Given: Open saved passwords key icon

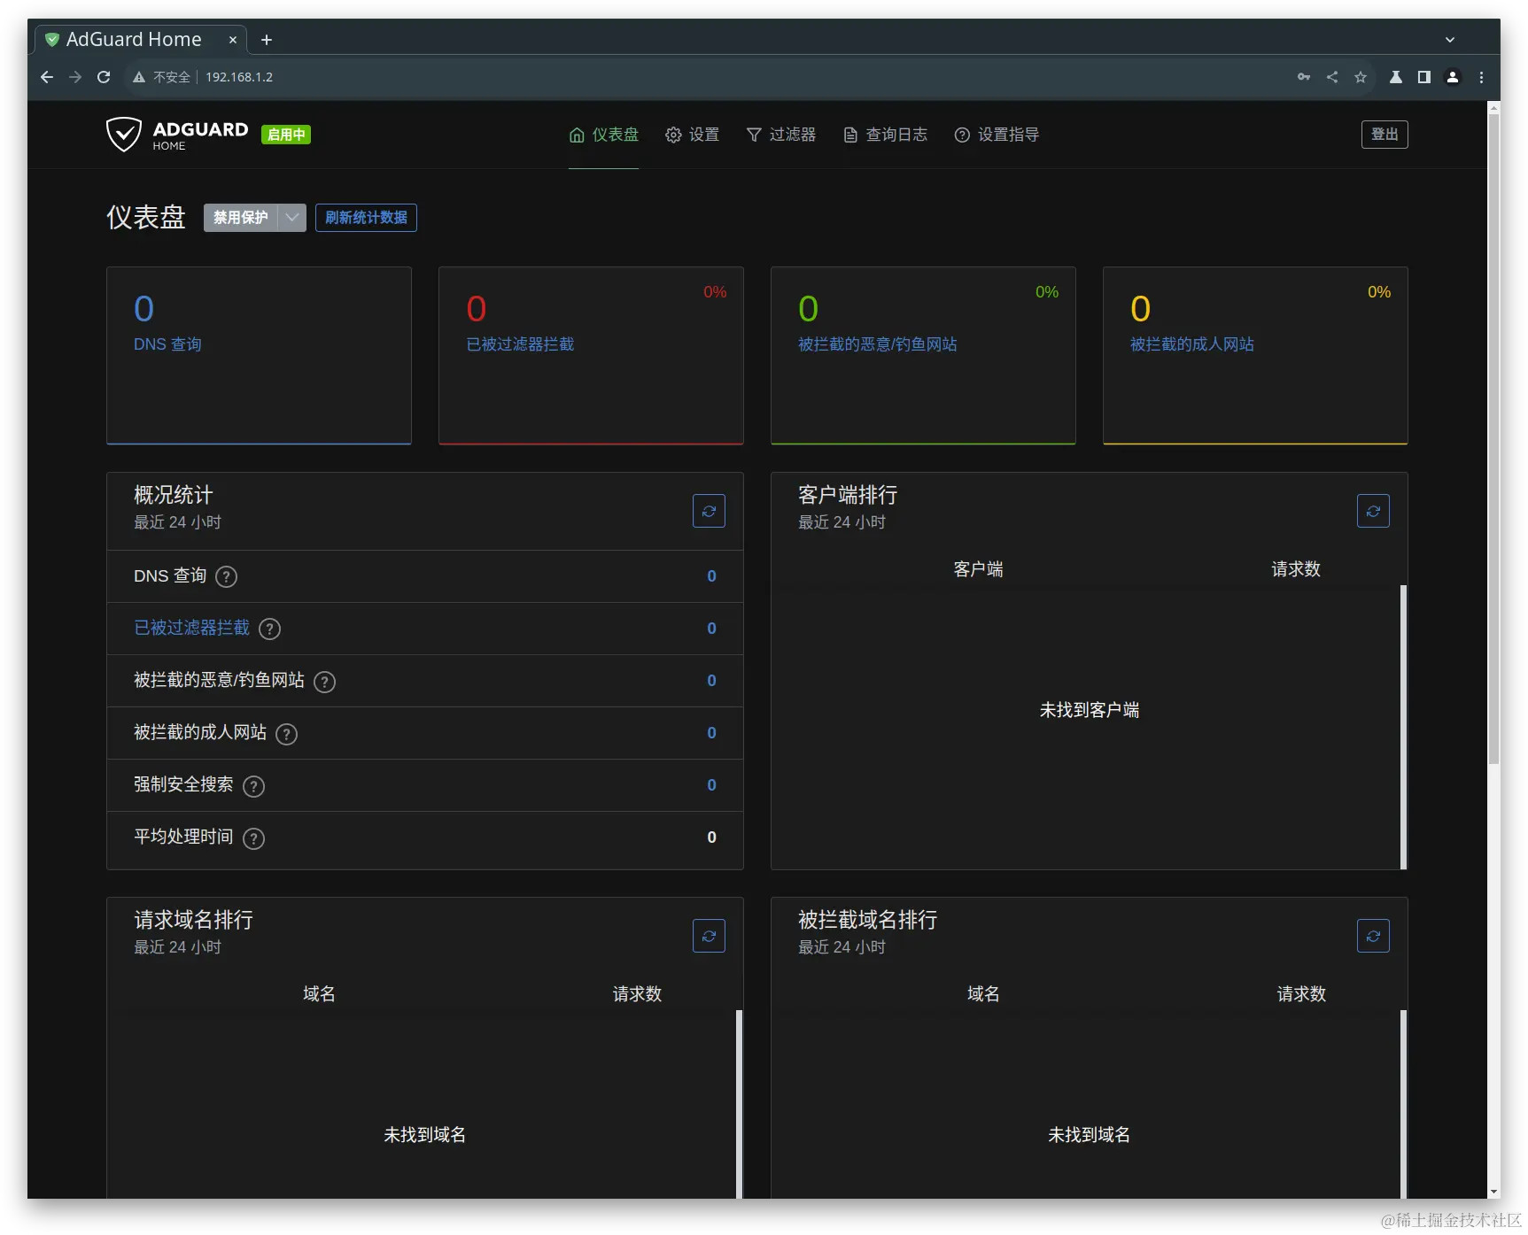Looking at the screenshot, I should pos(1304,77).
